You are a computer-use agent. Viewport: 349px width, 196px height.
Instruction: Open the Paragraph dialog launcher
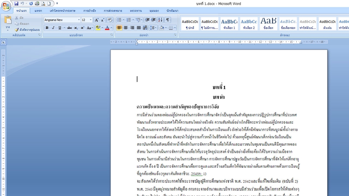click(x=175, y=35)
